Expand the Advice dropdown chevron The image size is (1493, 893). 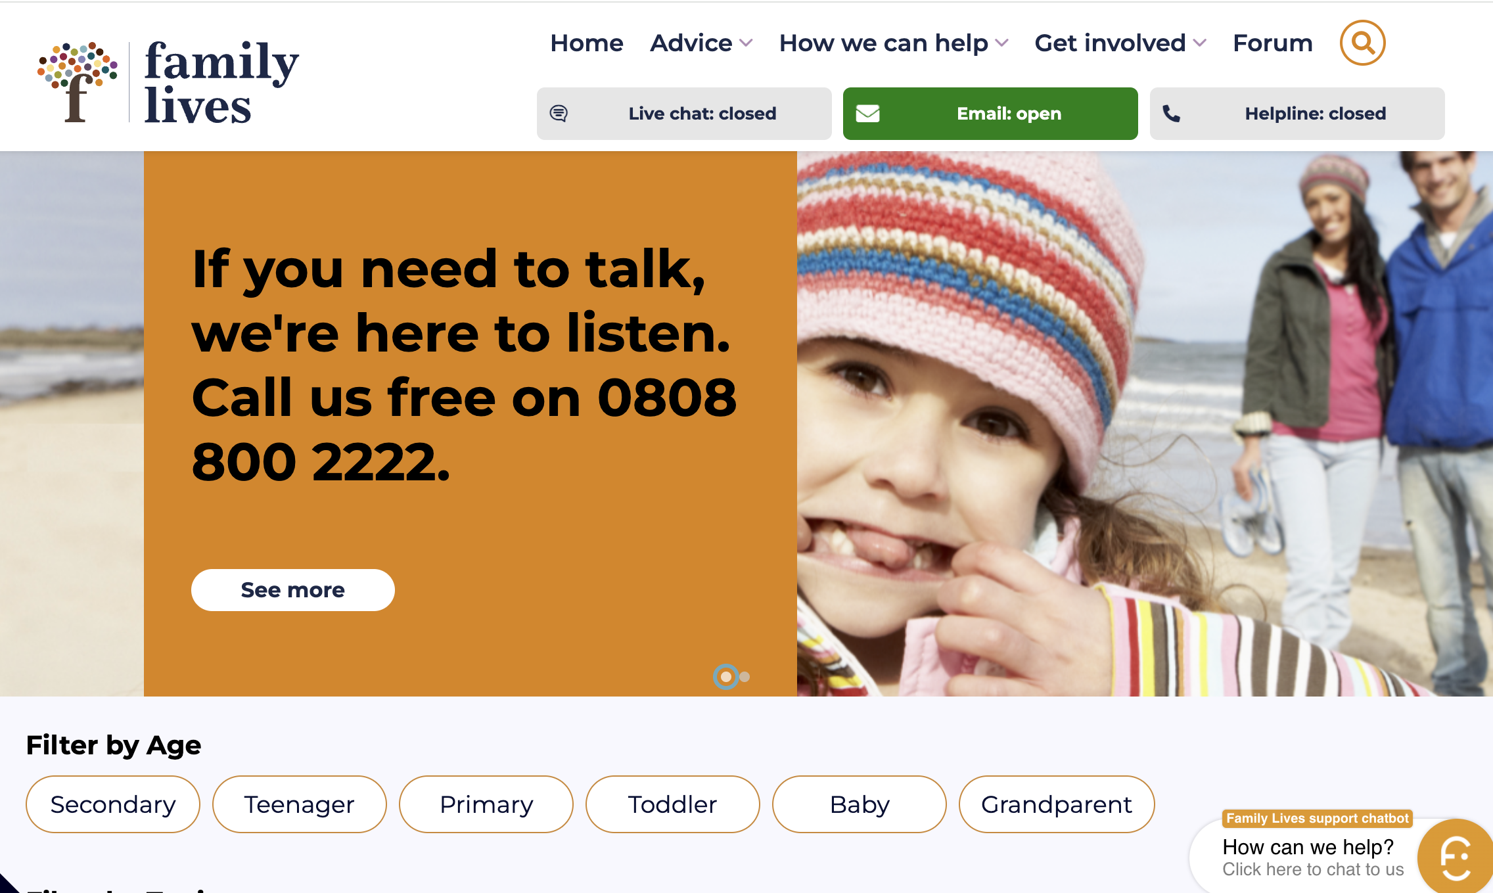[x=746, y=43]
